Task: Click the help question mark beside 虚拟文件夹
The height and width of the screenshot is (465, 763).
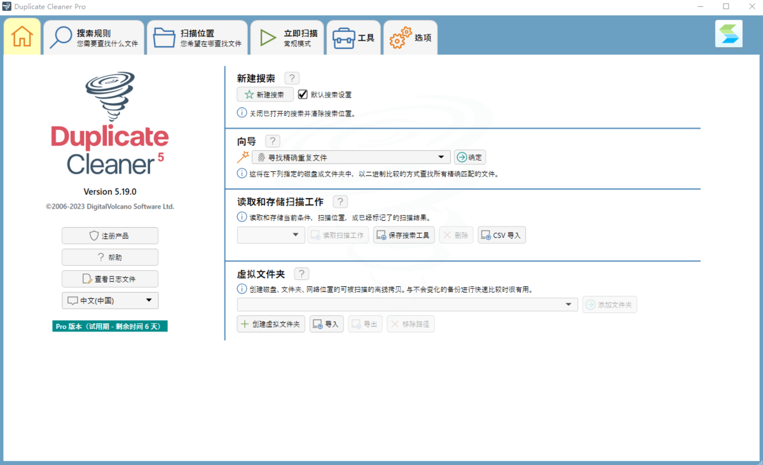Action: click(x=301, y=274)
